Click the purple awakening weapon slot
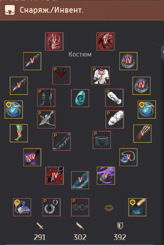Image resolution: width=164 pixels, height=245 pixels. pos(106,176)
